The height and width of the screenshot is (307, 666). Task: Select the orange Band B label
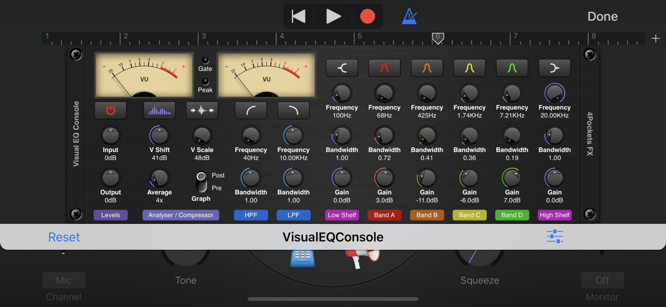point(427,215)
